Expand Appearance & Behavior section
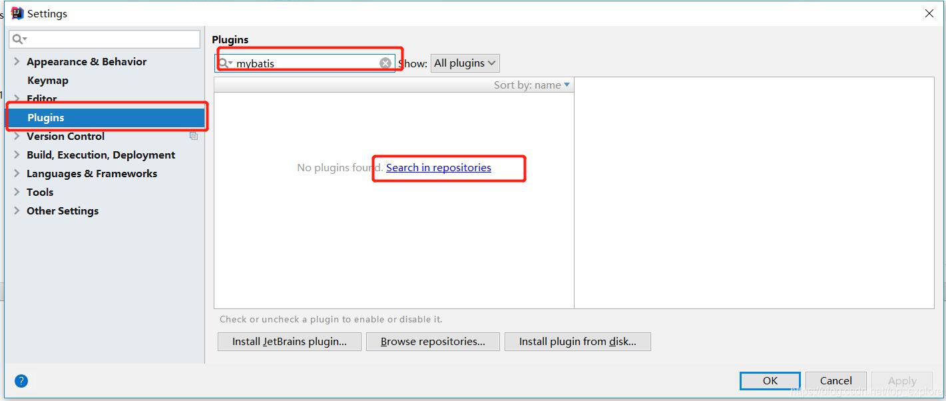 click(17, 61)
